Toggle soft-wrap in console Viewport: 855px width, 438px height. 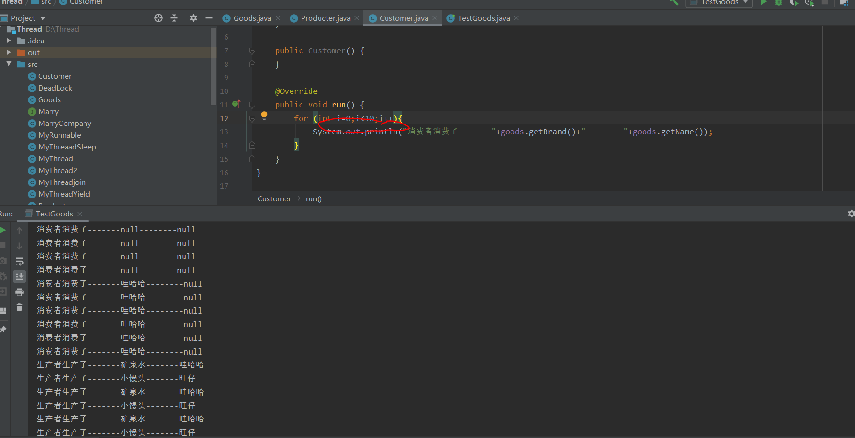pyautogui.click(x=19, y=261)
